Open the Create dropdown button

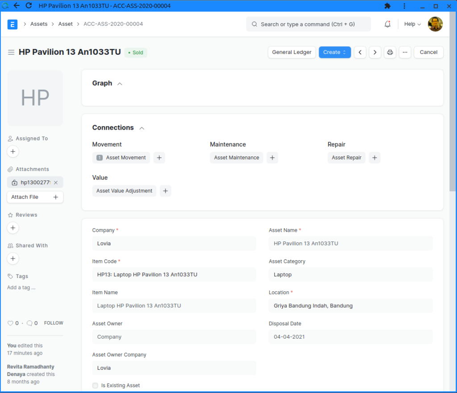(335, 53)
